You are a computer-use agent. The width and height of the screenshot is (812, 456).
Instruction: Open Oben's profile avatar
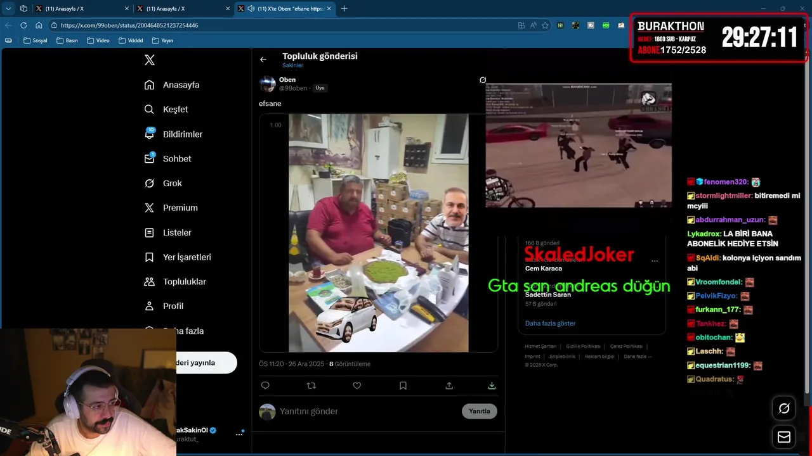(268, 84)
